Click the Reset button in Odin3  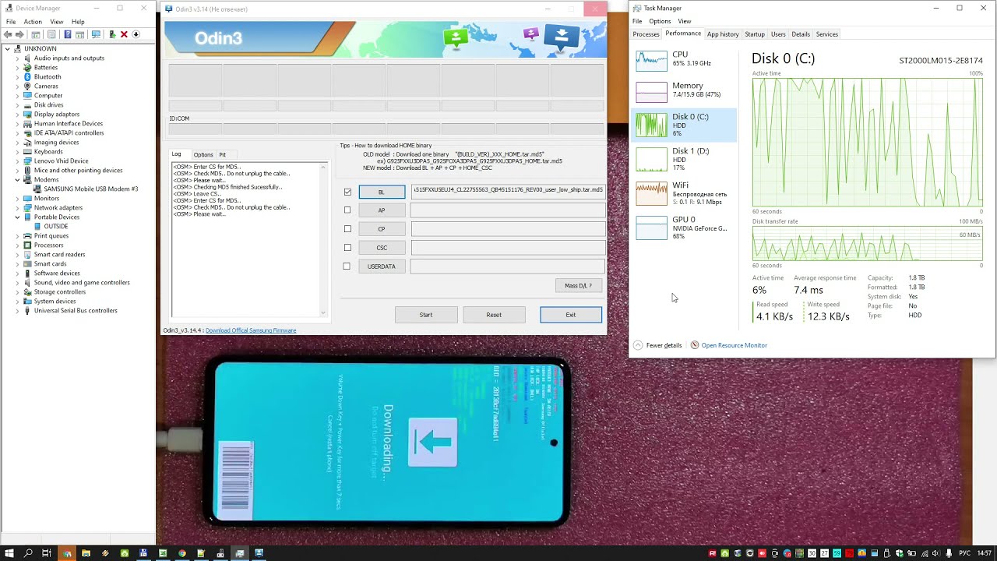click(x=494, y=315)
